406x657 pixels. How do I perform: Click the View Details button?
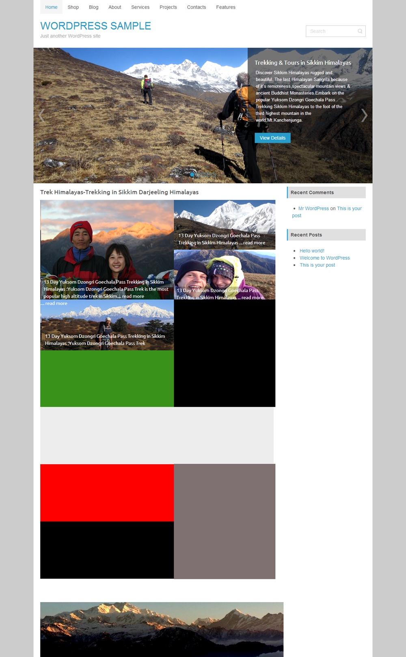coord(272,138)
